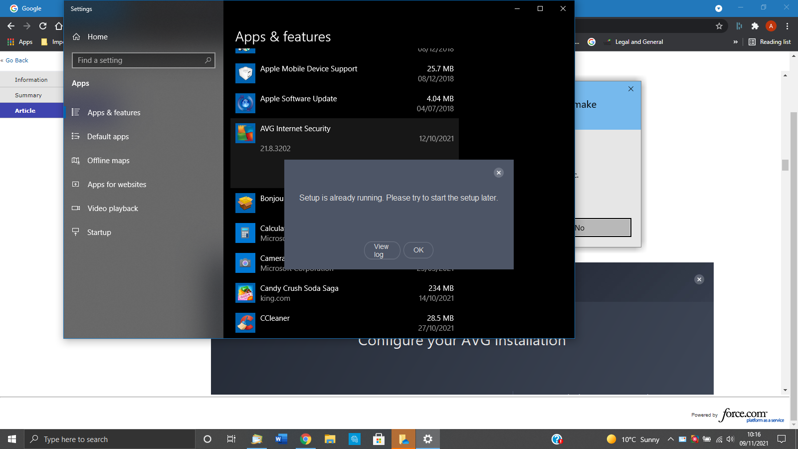Viewport: 798px width, 449px height.
Task: Open Word from the taskbar
Action: (281, 439)
